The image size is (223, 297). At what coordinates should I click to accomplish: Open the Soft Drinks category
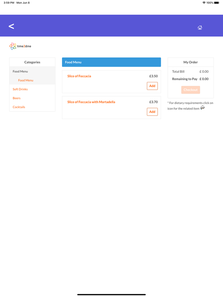[20, 89]
